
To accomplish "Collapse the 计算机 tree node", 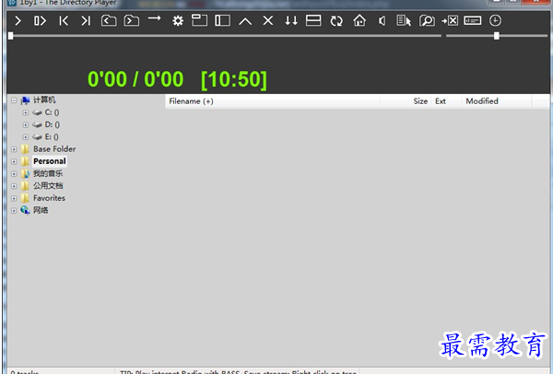I will 14,100.
